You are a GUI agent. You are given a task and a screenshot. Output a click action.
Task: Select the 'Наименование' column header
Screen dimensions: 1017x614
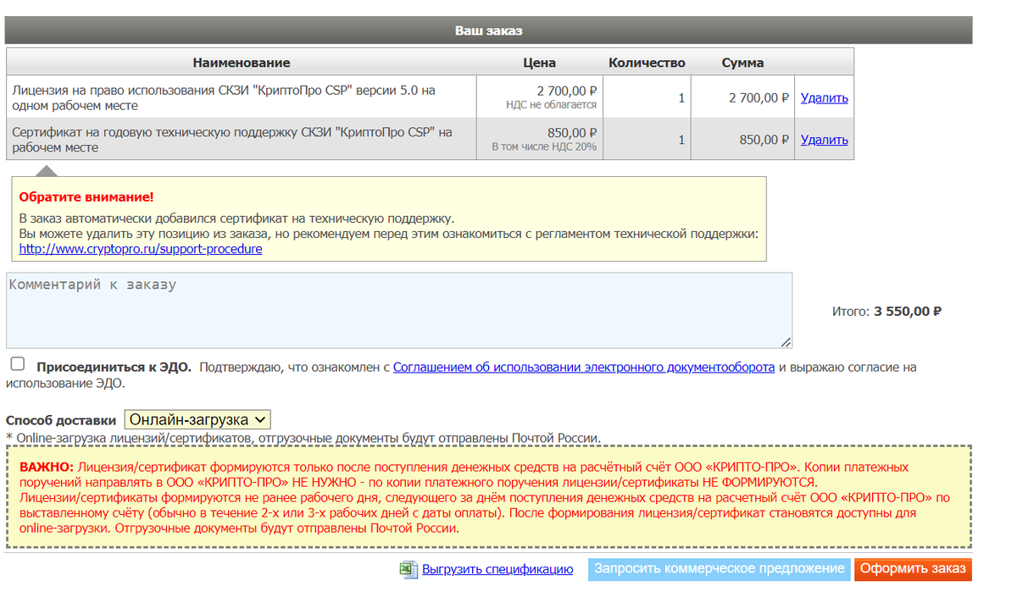[x=242, y=62]
